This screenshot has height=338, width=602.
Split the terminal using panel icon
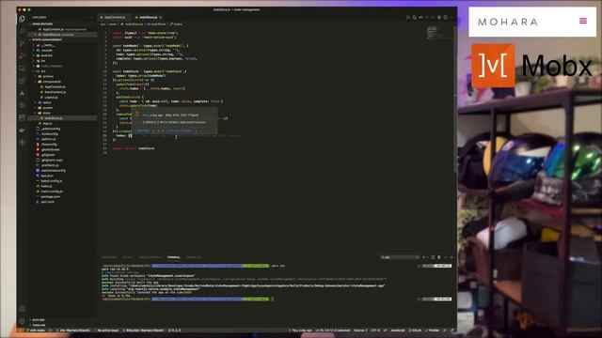(x=433, y=257)
